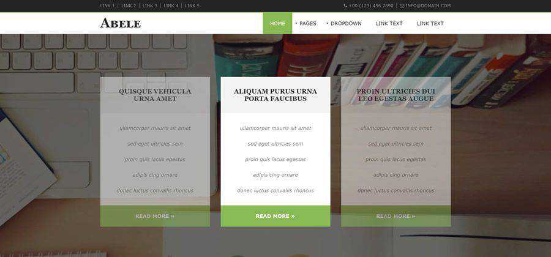Select the Aliquam Purus Urna Porta Faucibus heading
Screen dimensions: 551x257
[275, 95]
